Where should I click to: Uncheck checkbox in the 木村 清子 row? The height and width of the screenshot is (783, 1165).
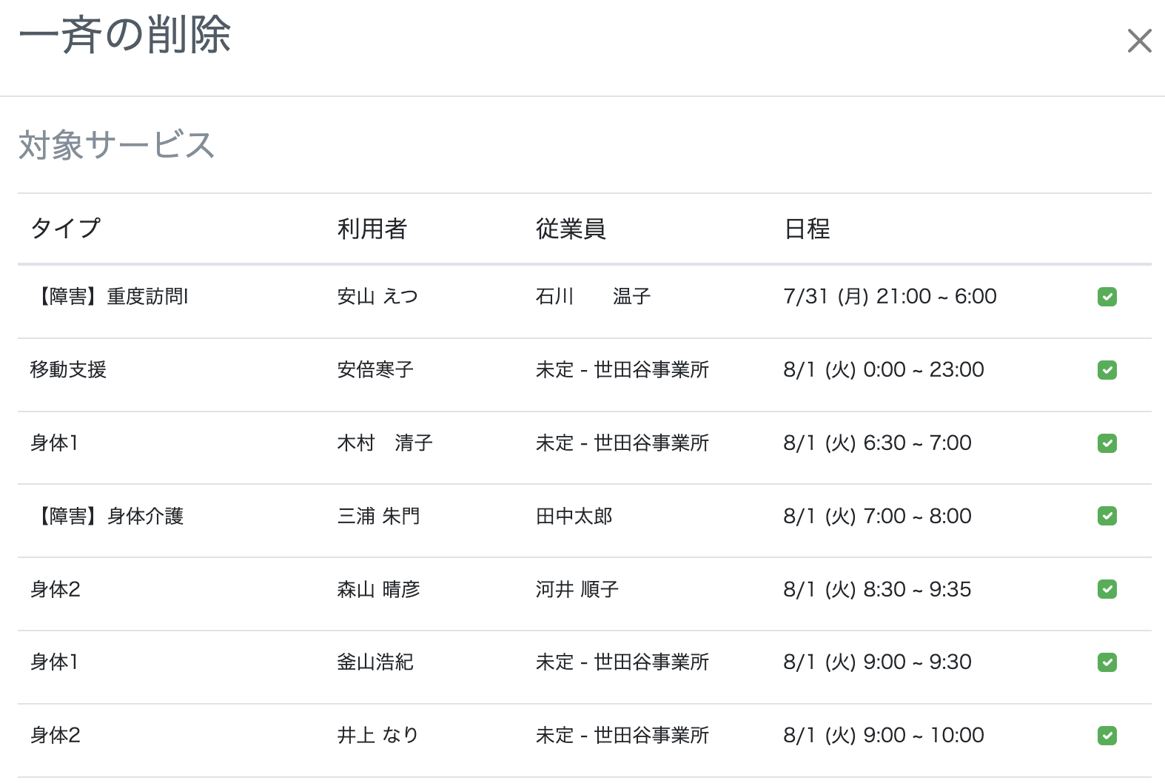click(x=1107, y=443)
